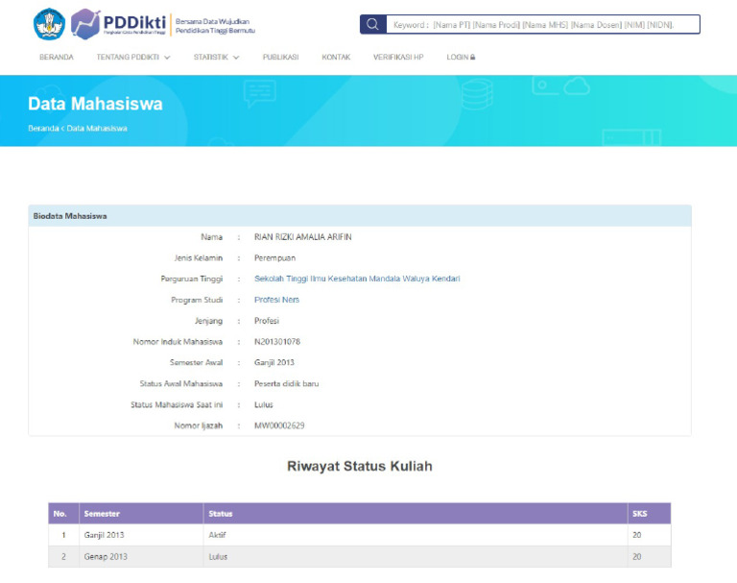Click the Kemdikbud emblem logo

pos(49,23)
